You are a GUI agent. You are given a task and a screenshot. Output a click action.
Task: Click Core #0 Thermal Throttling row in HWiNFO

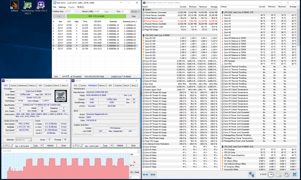[260, 67]
